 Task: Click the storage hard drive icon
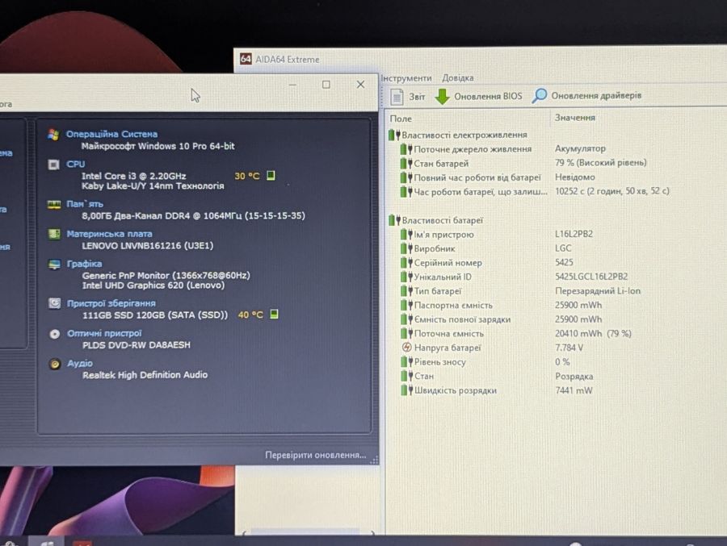55,304
